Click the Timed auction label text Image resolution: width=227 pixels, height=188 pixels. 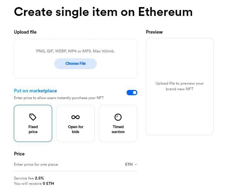coord(118,129)
